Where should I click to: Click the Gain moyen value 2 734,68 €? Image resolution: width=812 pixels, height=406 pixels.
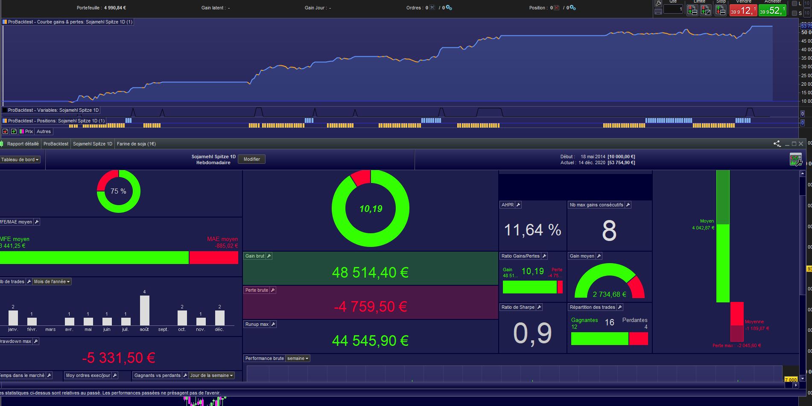pos(609,295)
